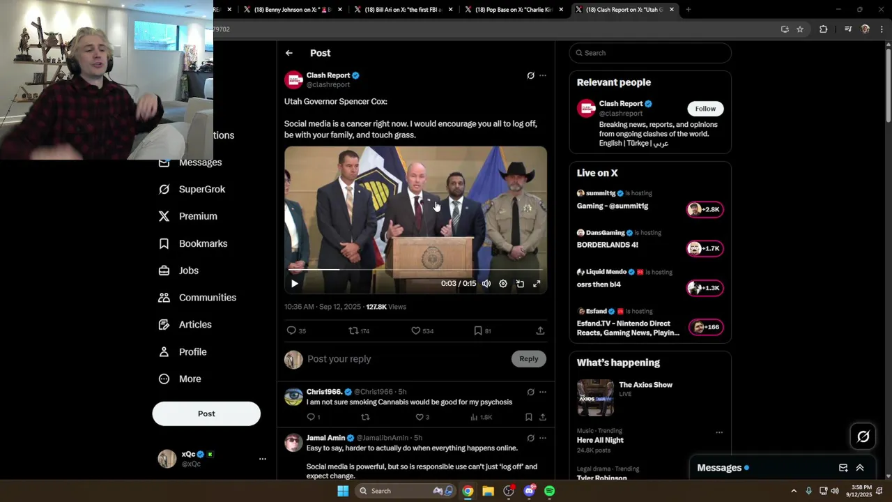Join summit1g live space

pyautogui.click(x=705, y=209)
